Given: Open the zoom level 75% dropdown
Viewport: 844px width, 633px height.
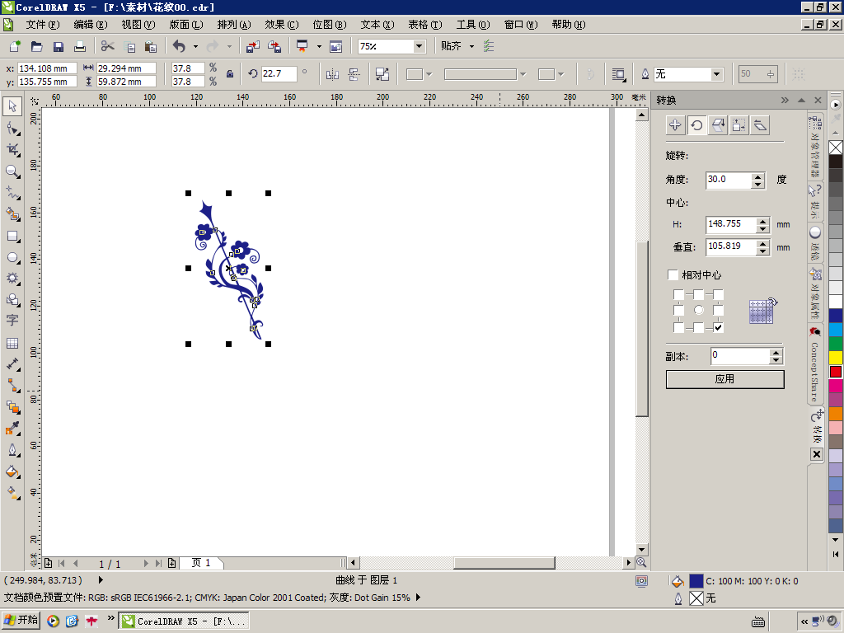Looking at the screenshot, I should click(419, 46).
